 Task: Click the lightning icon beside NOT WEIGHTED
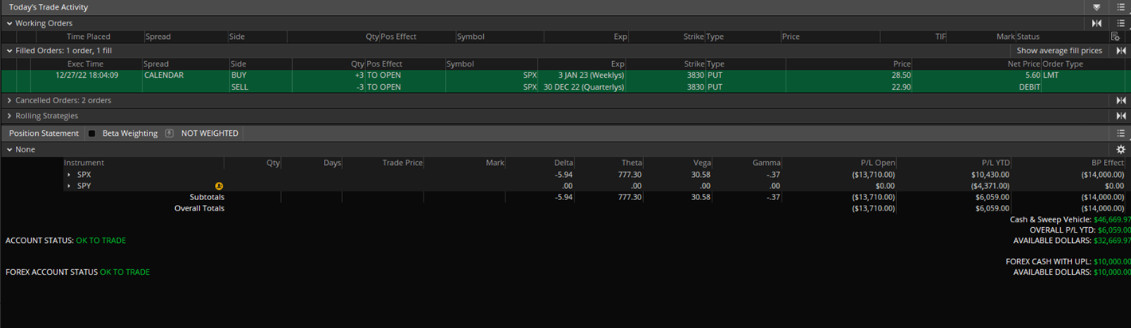point(170,133)
